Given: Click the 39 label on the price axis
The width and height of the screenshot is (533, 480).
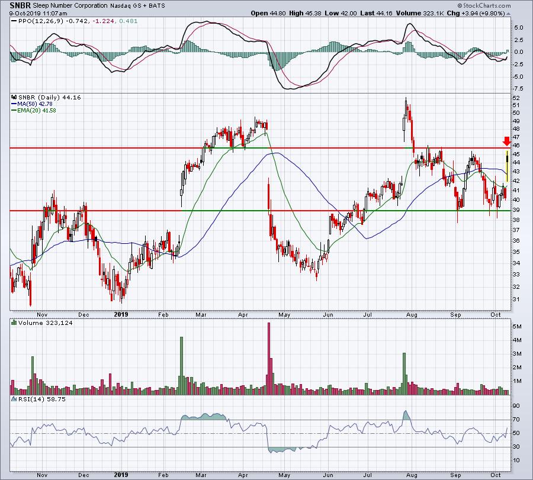Looking at the screenshot, I should click(516, 210).
